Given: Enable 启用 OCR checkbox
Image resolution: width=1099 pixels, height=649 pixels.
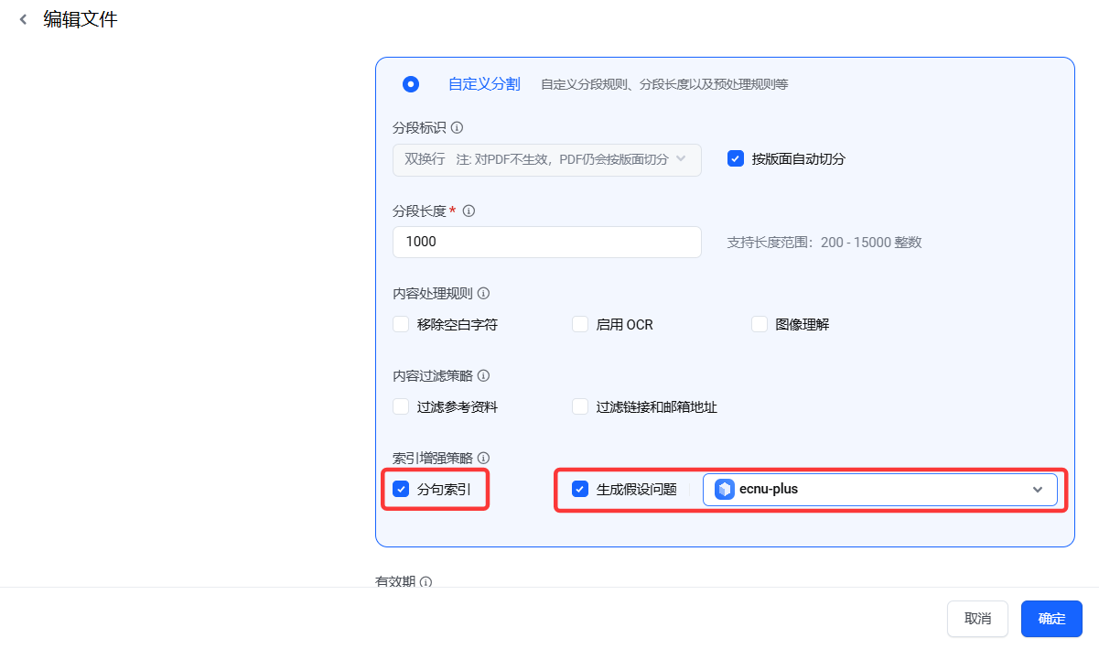Looking at the screenshot, I should point(580,324).
